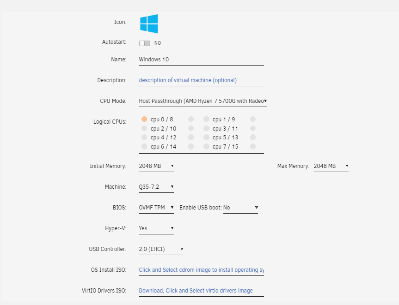The image size is (399, 305).
Task: Click the 'OS Install ISO:' label
Action: click(108, 270)
